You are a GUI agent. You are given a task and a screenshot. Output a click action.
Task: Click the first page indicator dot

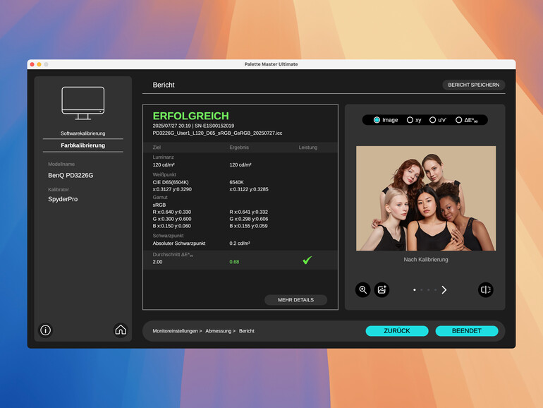click(415, 290)
